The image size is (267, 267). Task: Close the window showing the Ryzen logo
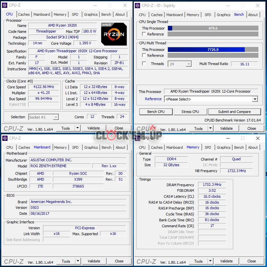[x=125, y=5]
